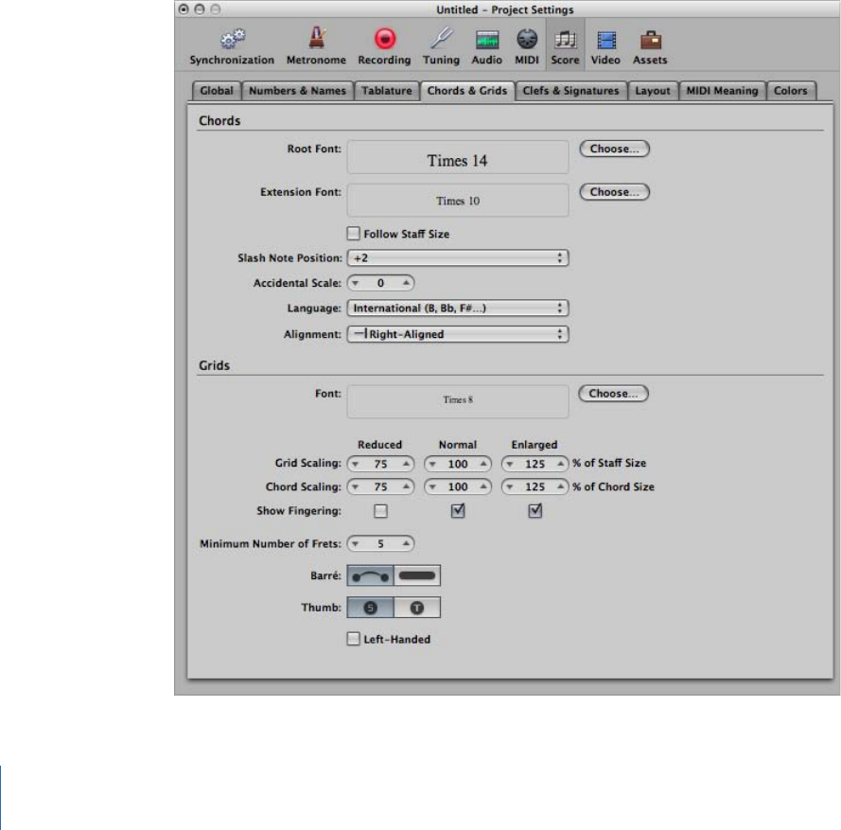The height and width of the screenshot is (830, 841).
Task: Enable Show Fingering for Reduced grids
Action: [381, 511]
